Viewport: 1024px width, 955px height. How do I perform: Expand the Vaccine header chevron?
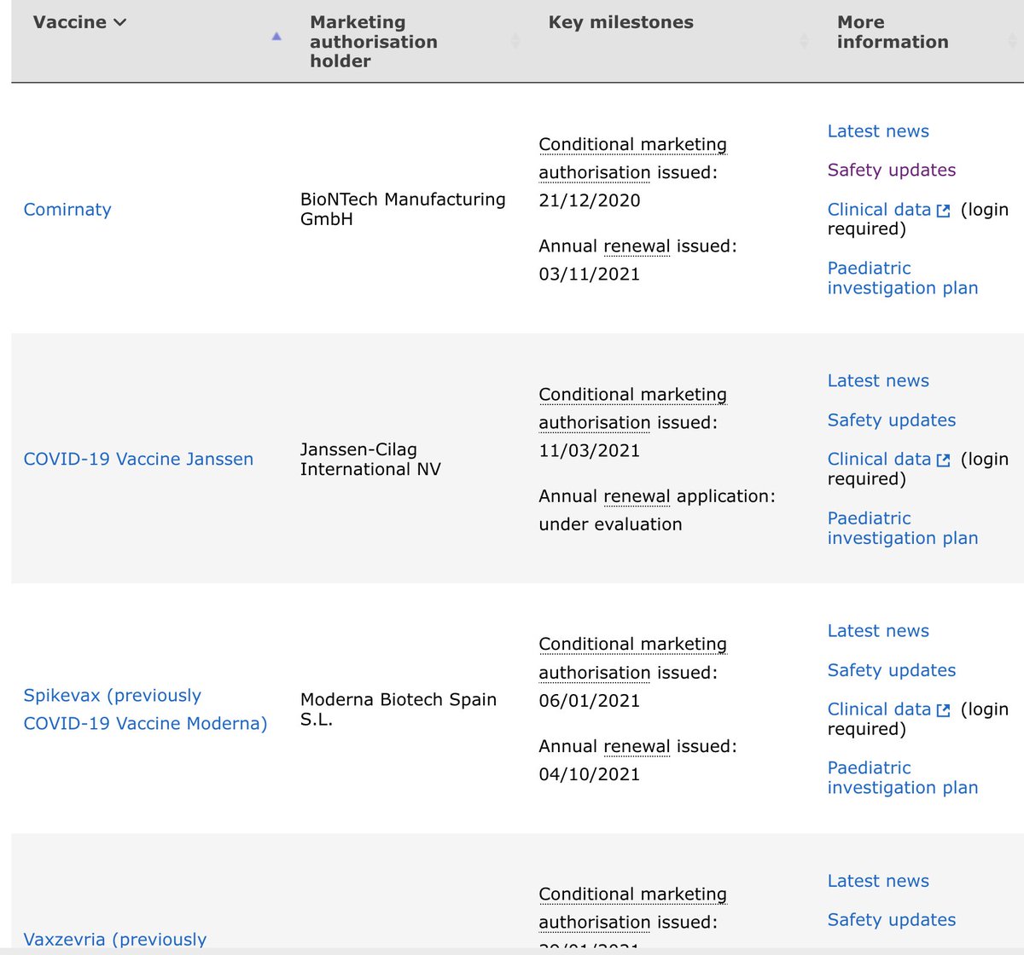[x=119, y=23]
